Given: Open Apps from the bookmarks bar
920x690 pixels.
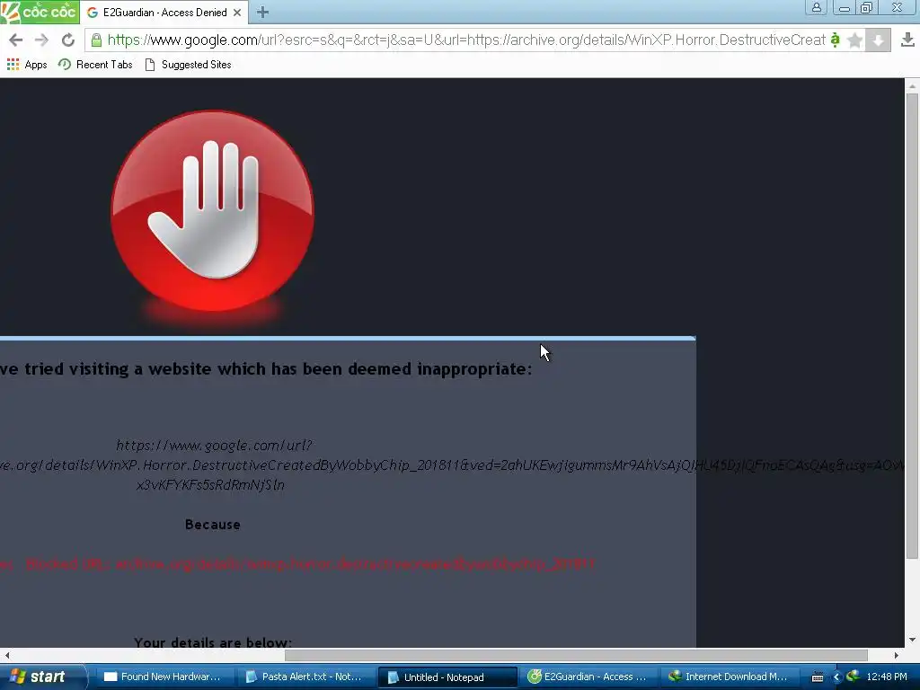Looking at the screenshot, I should coord(27,65).
